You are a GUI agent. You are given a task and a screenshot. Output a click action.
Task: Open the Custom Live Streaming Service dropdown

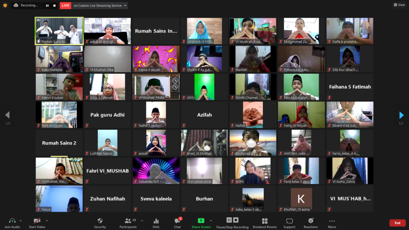tap(125, 6)
